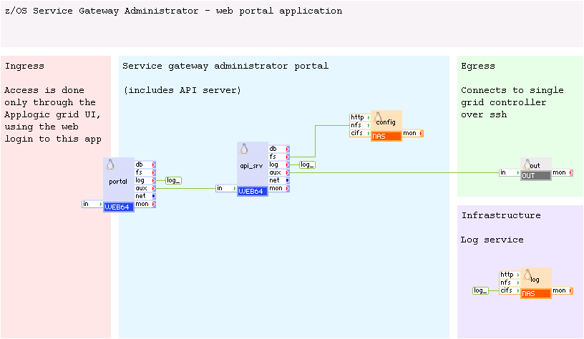Click the portal WEB64 class label

[x=118, y=207]
